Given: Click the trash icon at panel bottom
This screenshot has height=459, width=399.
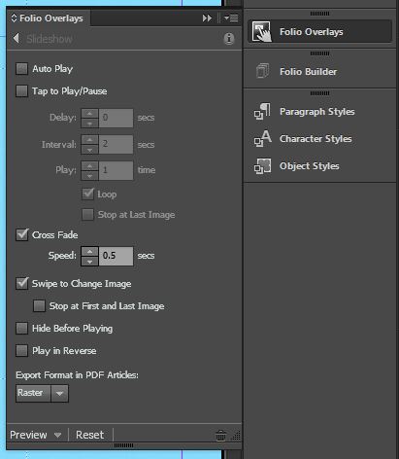Looking at the screenshot, I should coord(220,436).
